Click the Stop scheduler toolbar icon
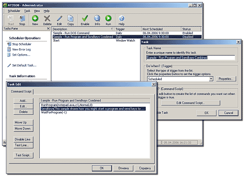The height and width of the screenshot is (176, 244). [x=22, y=20]
